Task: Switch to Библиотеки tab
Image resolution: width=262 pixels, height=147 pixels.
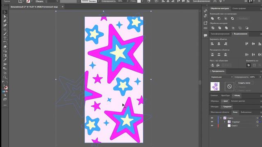Action: point(246,112)
